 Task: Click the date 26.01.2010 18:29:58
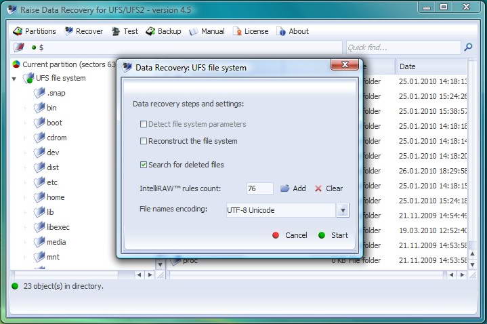coord(433,171)
